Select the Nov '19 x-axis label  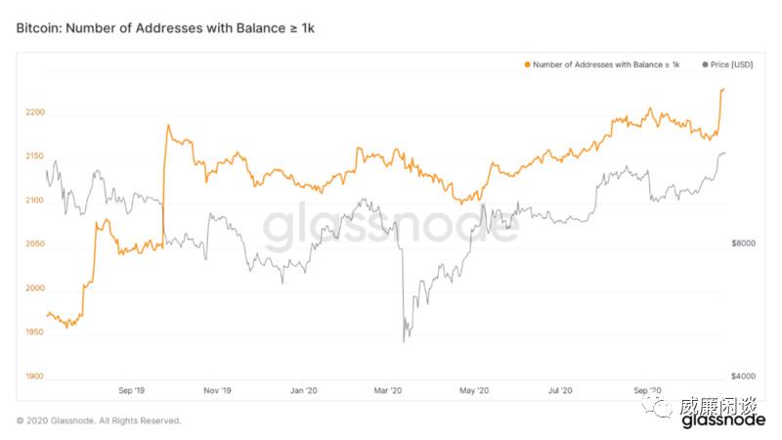(x=217, y=391)
